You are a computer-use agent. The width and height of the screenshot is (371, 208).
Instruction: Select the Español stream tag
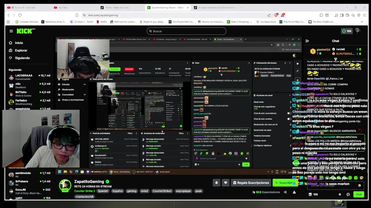(x=117, y=191)
